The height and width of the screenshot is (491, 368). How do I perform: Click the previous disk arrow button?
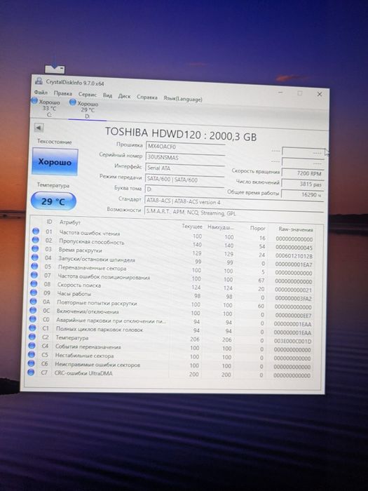coord(39,128)
